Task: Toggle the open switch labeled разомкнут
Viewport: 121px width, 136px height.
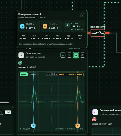Action: 98,33
